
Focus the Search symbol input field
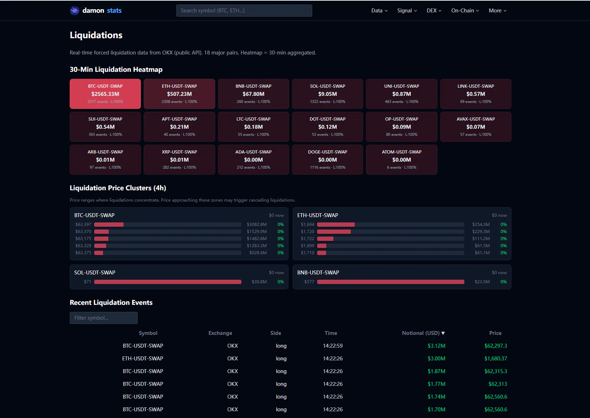pyautogui.click(x=244, y=11)
